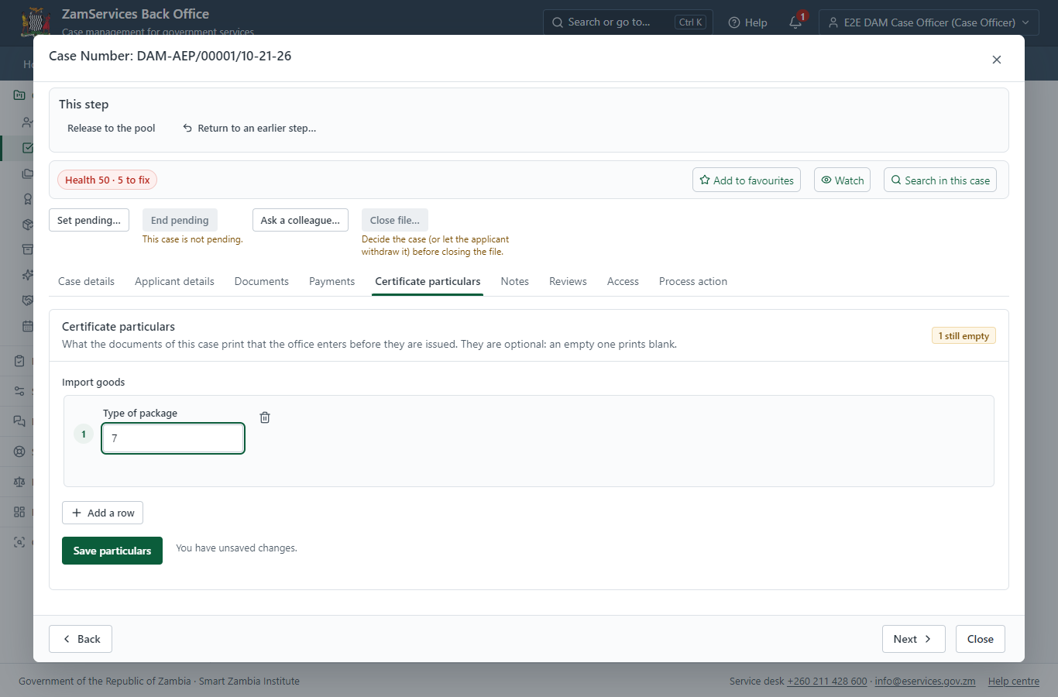1058x697 pixels.
Task: Open the clipboard-check sidebar icon
Action: pos(19,361)
